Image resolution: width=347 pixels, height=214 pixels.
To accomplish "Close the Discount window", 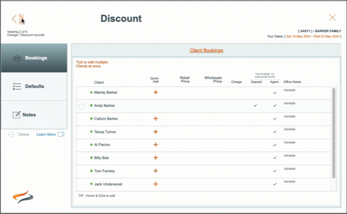I will [333, 17].
